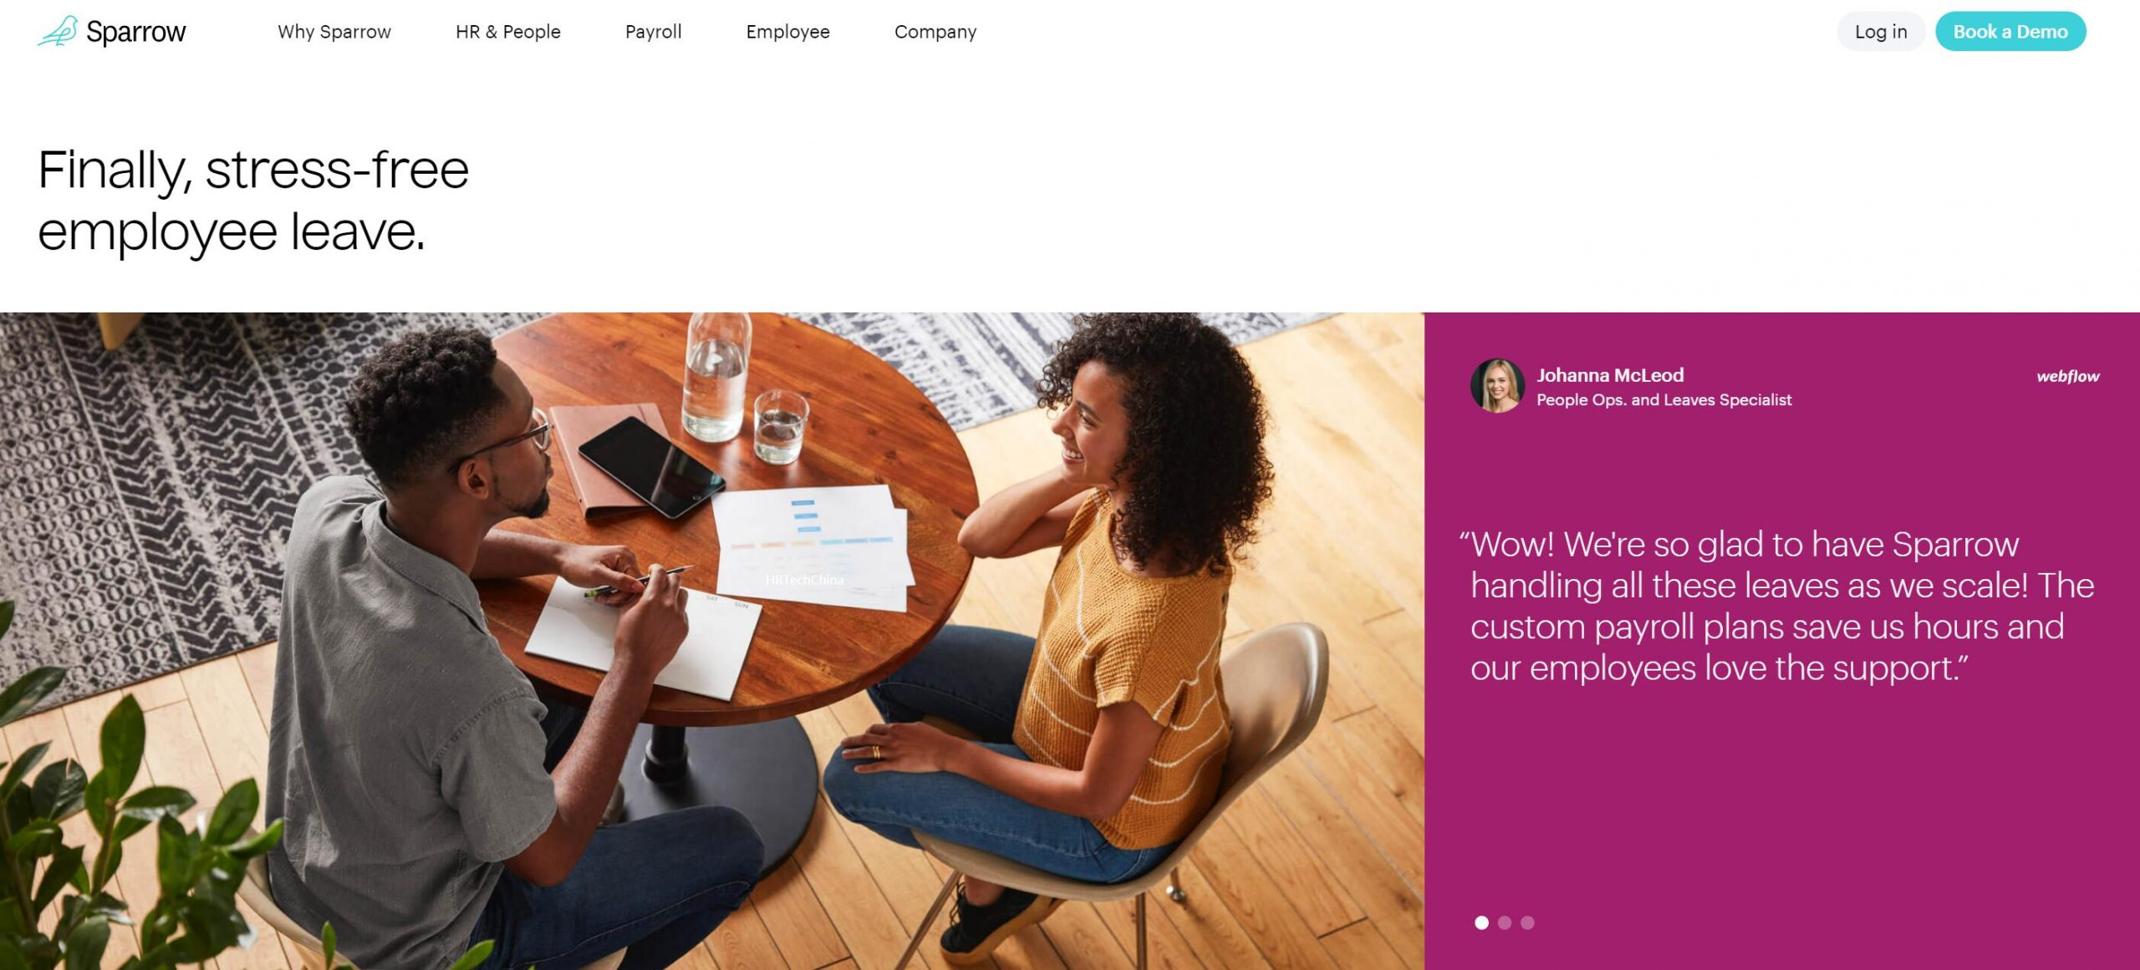Click the People Ops. and Leaves Specialist subtitle
This screenshot has width=2140, height=970.
[1664, 400]
